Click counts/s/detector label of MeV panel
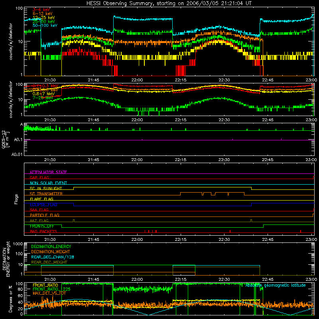 click(x=11, y=99)
